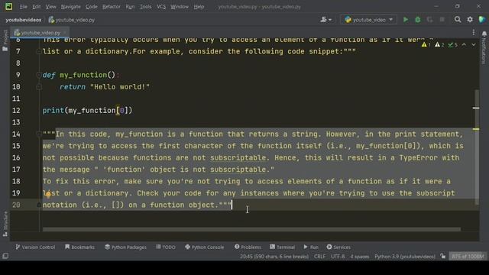Viewport: 489px width, 275px height.
Task: Open the Bookmarks tool window
Action: coord(79,247)
